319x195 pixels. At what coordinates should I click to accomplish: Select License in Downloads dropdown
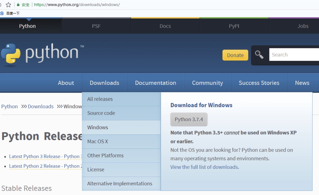(121, 170)
